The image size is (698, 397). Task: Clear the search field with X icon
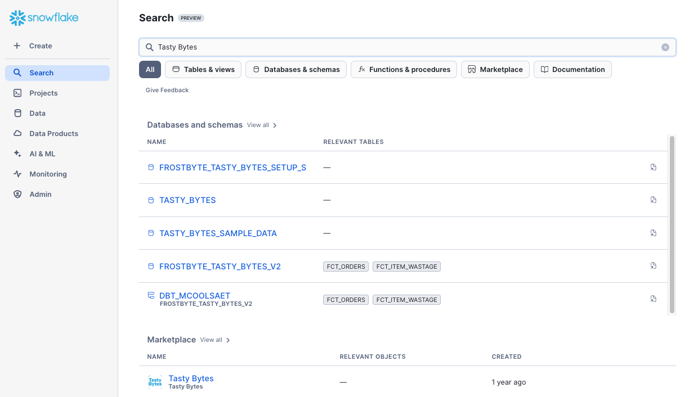point(665,47)
